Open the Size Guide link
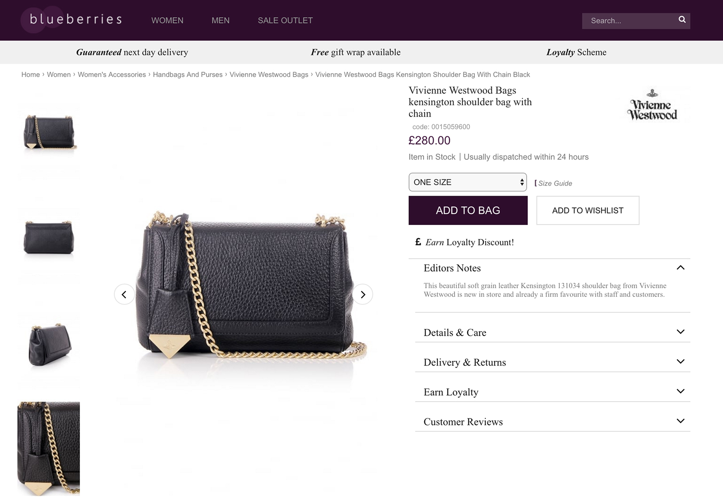Viewport: 723px width, 497px height. pyautogui.click(x=554, y=183)
